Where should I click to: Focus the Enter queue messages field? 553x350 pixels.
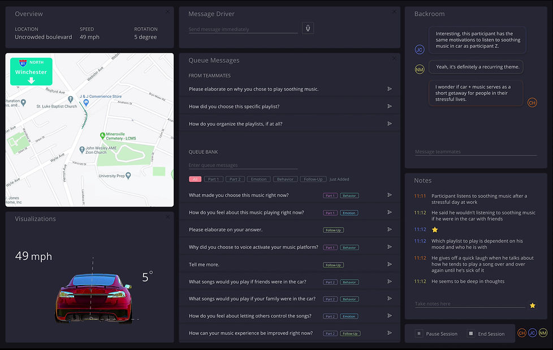243,165
